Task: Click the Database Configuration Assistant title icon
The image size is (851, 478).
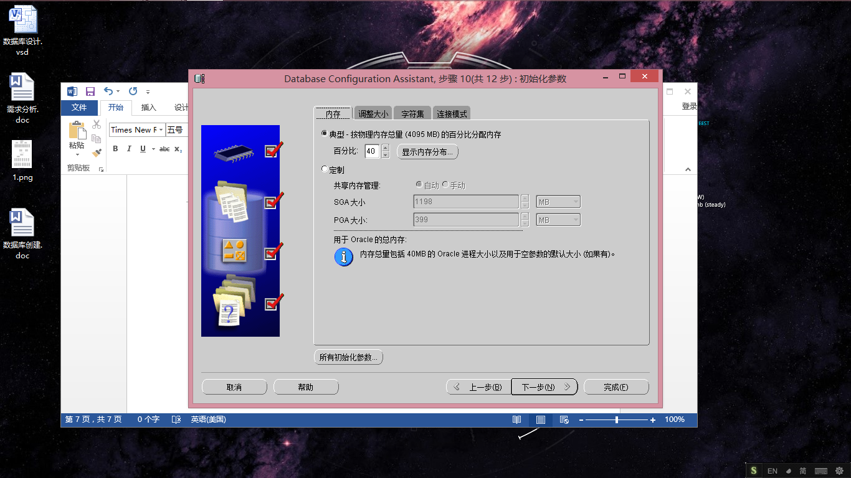Action: (199, 78)
